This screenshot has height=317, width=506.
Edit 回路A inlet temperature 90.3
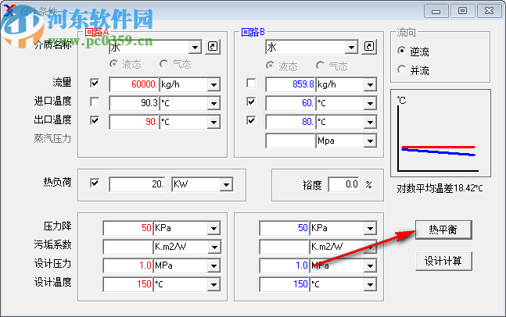(x=134, y=103)
